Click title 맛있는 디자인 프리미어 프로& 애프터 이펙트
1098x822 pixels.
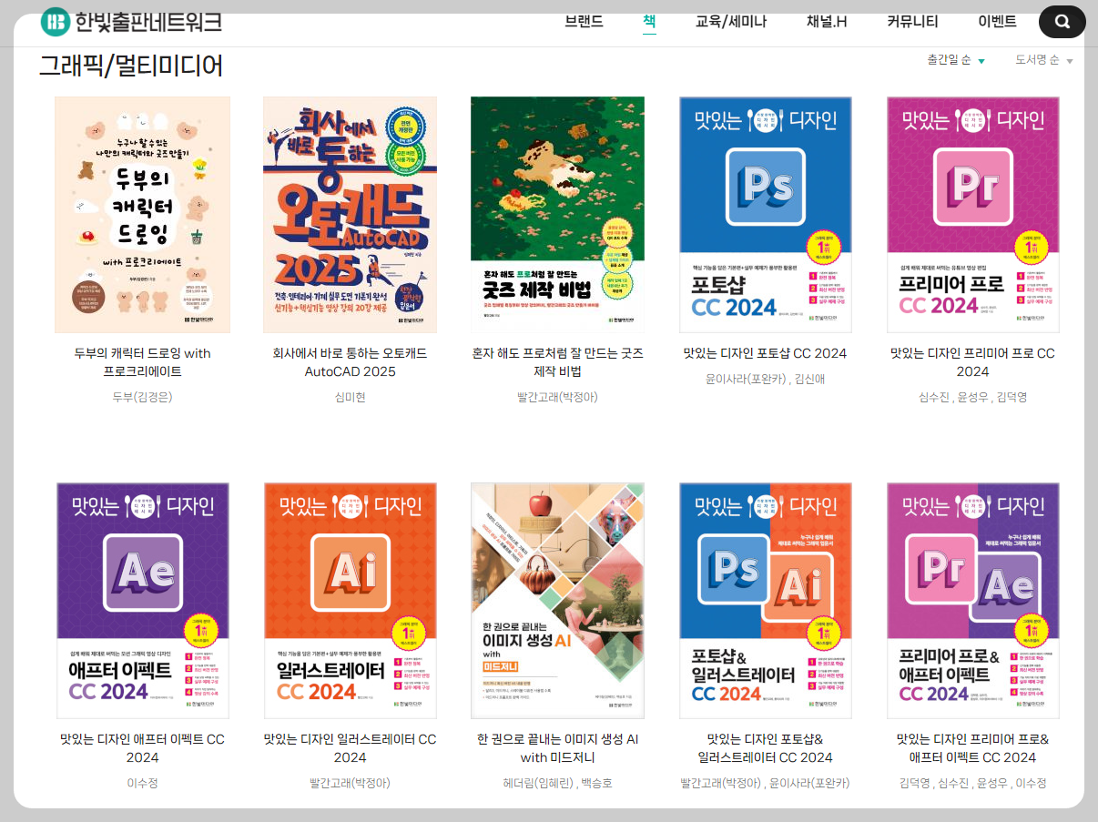tap(973, 748)
